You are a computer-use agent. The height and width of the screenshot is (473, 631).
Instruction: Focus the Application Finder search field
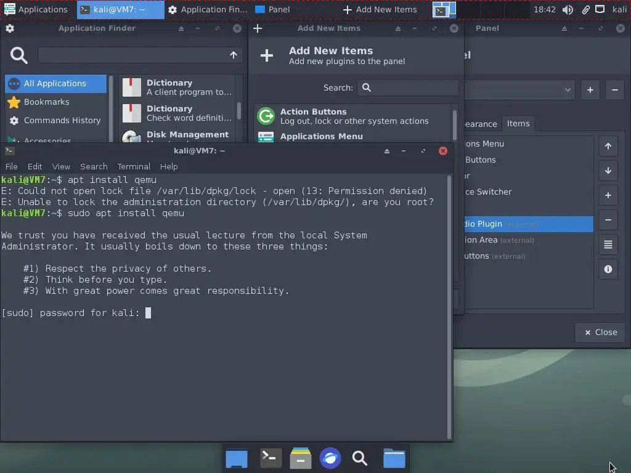click(140, 55)
